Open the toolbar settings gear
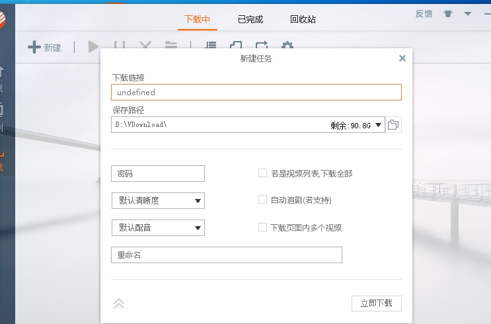 tap(287, 46)
